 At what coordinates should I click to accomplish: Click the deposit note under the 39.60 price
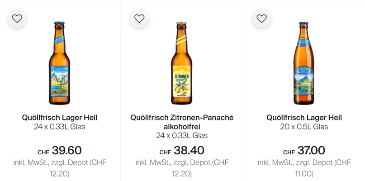[60, 167]
